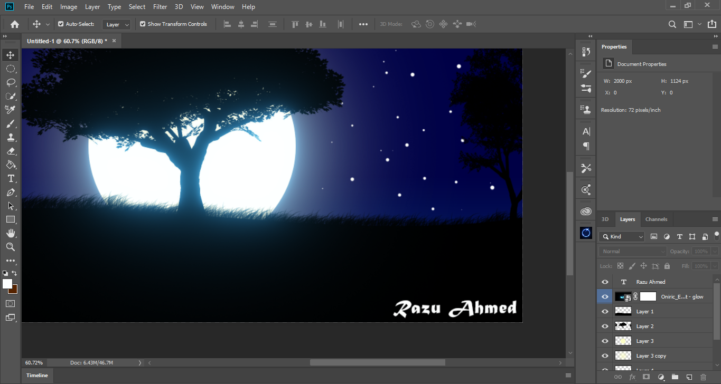Hide Layer 3 copy visibility eye

click(x=605, y=356)
